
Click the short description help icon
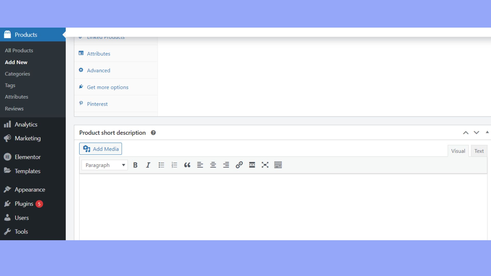click(x=153, y=133)
